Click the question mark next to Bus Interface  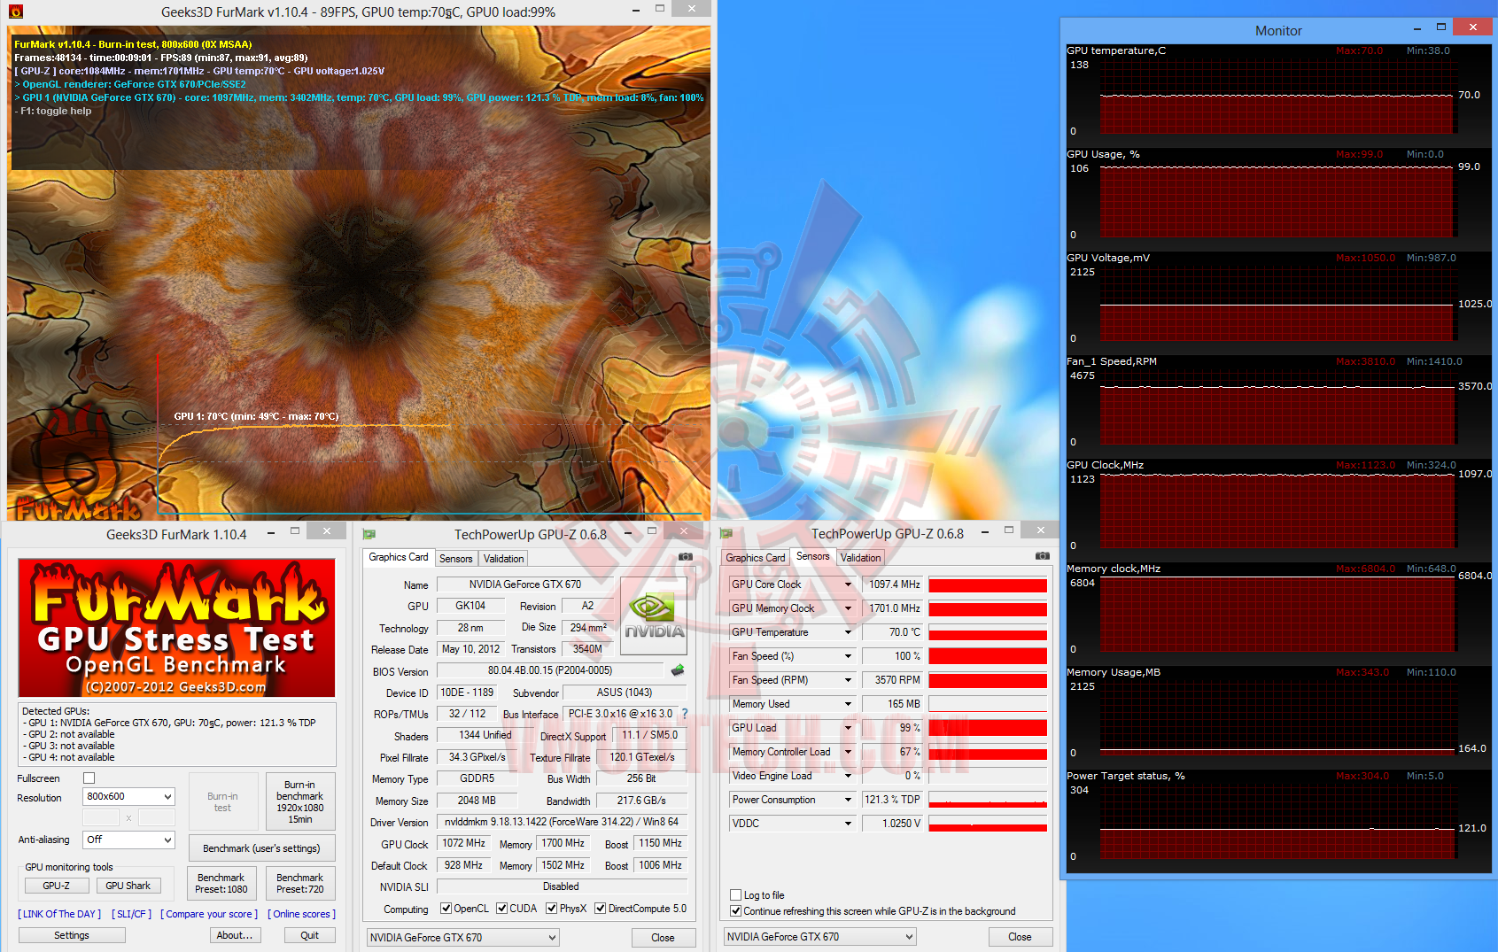685,714
